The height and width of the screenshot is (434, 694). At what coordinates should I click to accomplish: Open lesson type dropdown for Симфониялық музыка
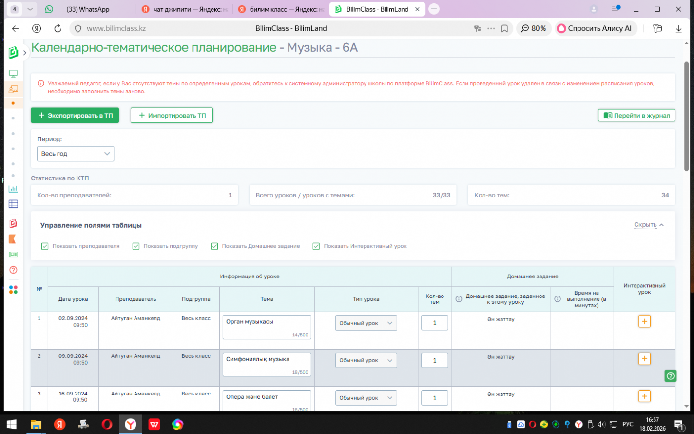click(x=366, y=360)
